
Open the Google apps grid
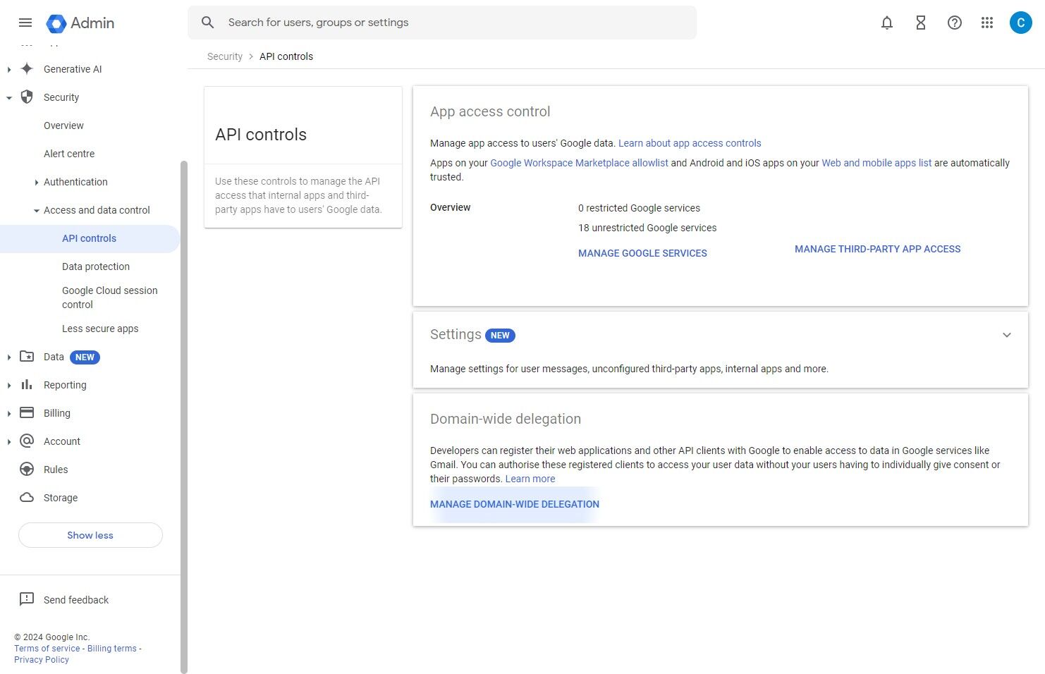point(987,23)
